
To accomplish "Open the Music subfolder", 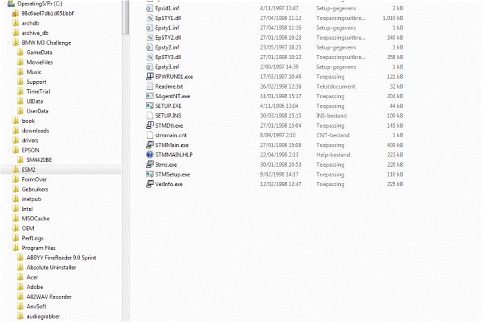I will click(x=34, y=72).
